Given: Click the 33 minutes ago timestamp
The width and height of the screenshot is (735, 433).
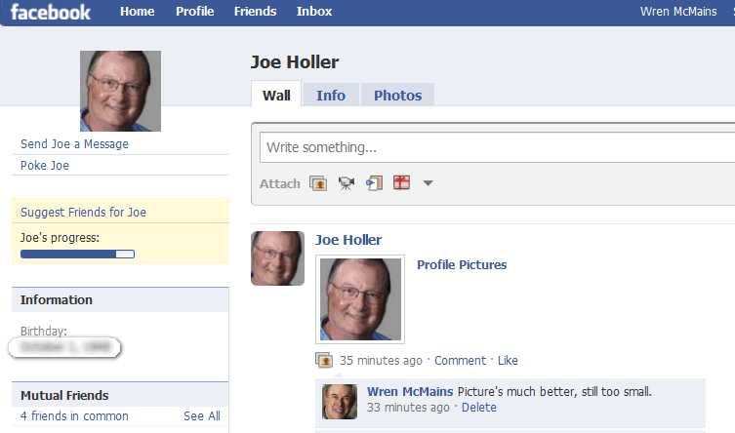Looking at the screenshot, I should point(408,408).
